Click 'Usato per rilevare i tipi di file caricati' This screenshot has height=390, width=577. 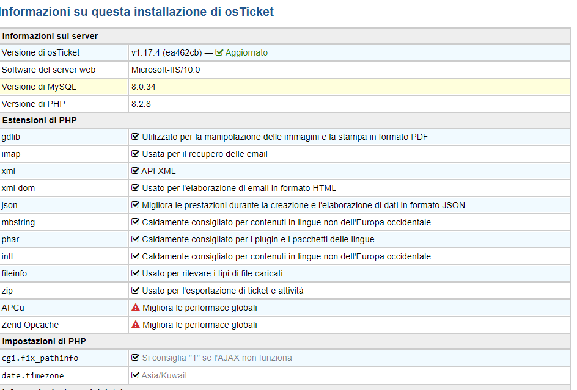(212, 273)
